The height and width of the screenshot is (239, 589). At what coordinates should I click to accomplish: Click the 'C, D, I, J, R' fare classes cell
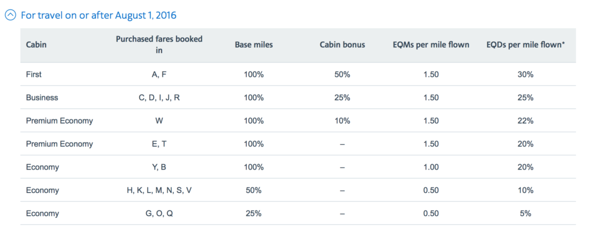pos(159,98)
